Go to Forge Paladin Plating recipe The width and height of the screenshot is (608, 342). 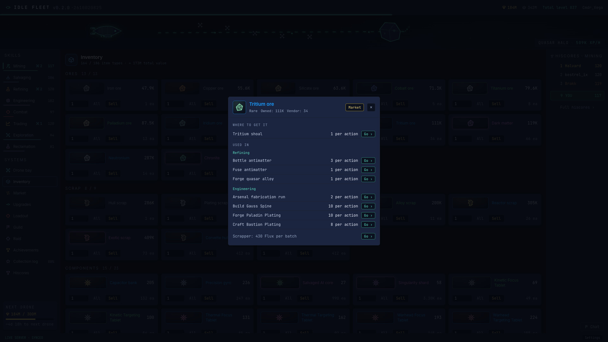(x=368, y=215)
